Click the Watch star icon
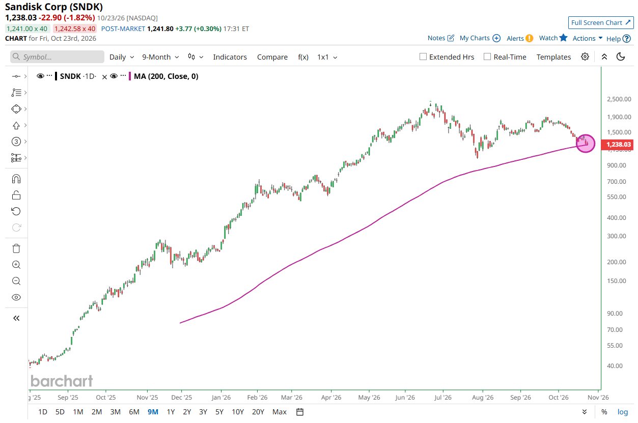This screenshot has height=423, width=638. (563, 38)
